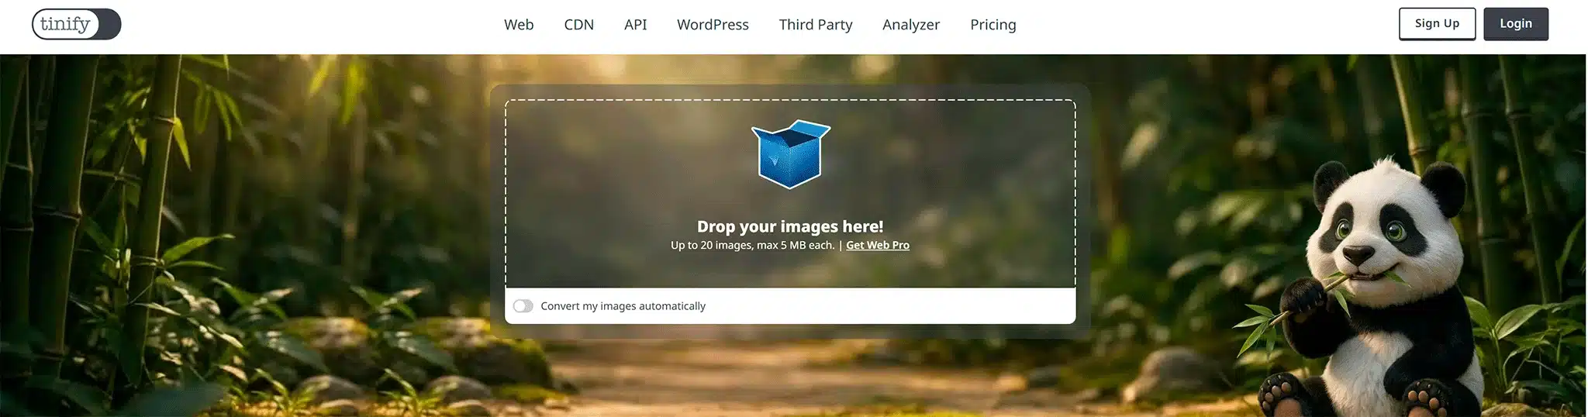This screenshot has height=417, width=1588.
Task: Click the tinify logo
Action: pyautogui.click(x=76, y=24)
